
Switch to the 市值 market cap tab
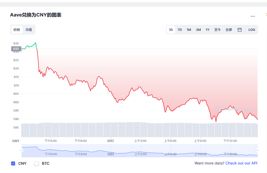click(x=29, y=30)
